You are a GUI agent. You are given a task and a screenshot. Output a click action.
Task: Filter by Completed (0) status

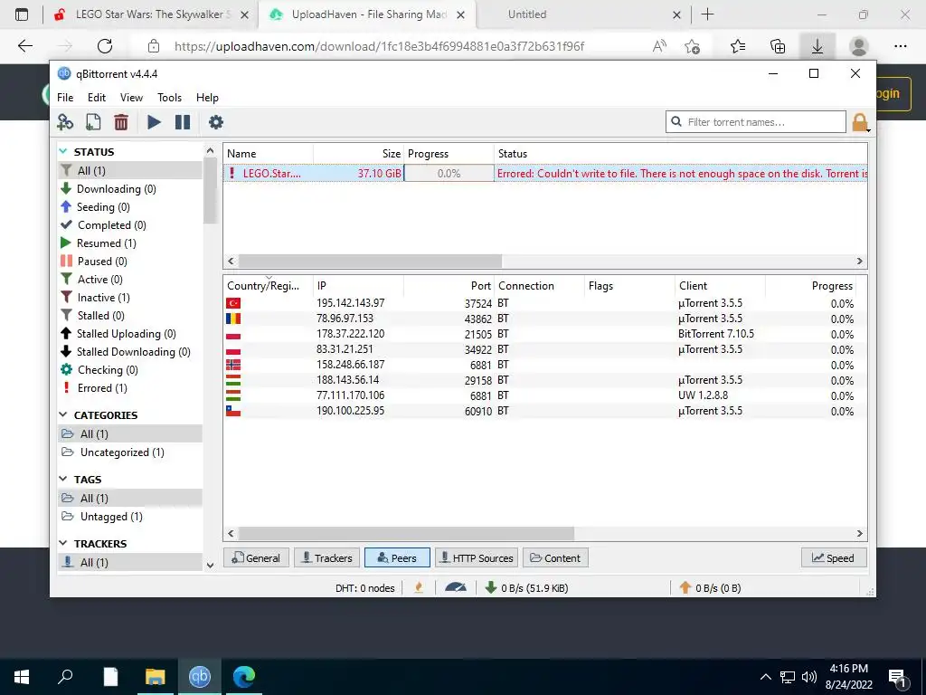130,225
